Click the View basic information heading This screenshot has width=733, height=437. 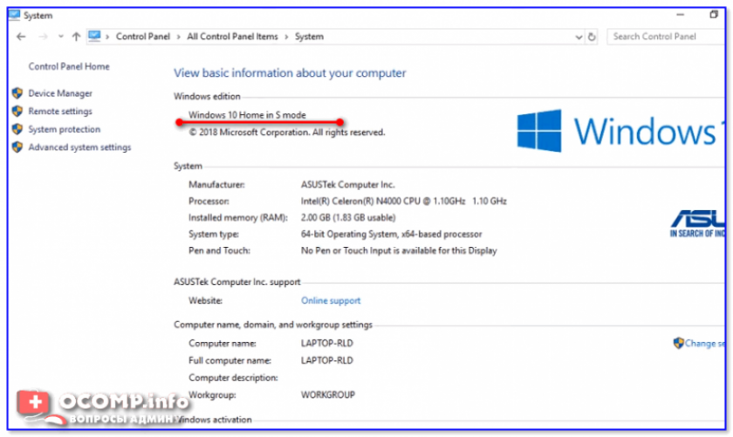click(x=290, y=73)
